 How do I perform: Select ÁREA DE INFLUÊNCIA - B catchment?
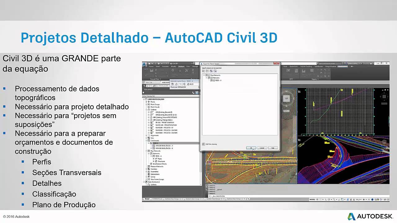(164, 148)
